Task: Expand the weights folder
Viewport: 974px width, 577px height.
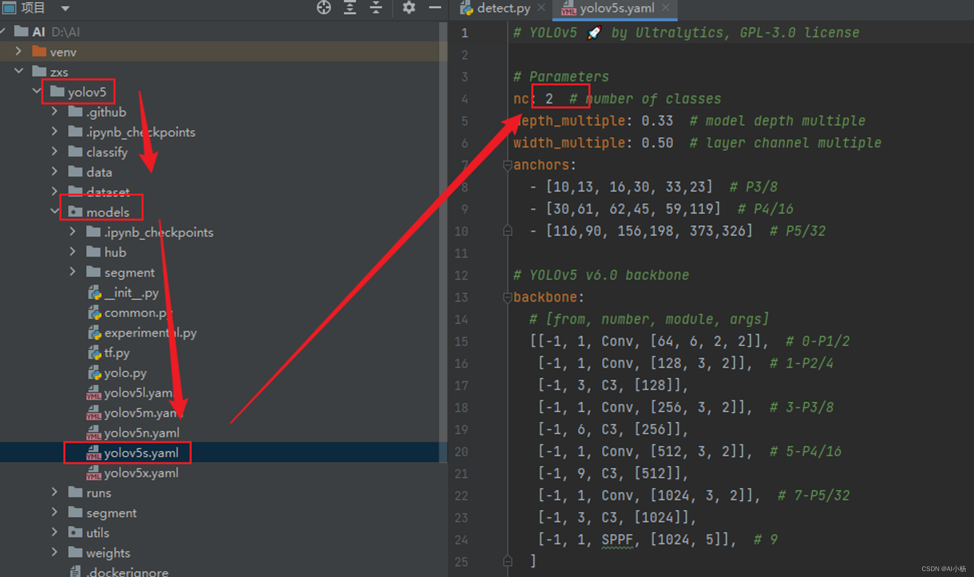Action: [x=55, y=552]
